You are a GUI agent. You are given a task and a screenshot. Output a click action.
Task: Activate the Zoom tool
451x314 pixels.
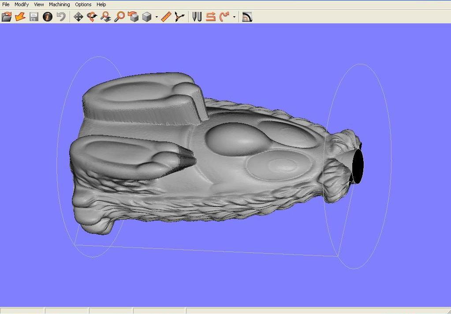pyautogui.click(x=106, y=17)
